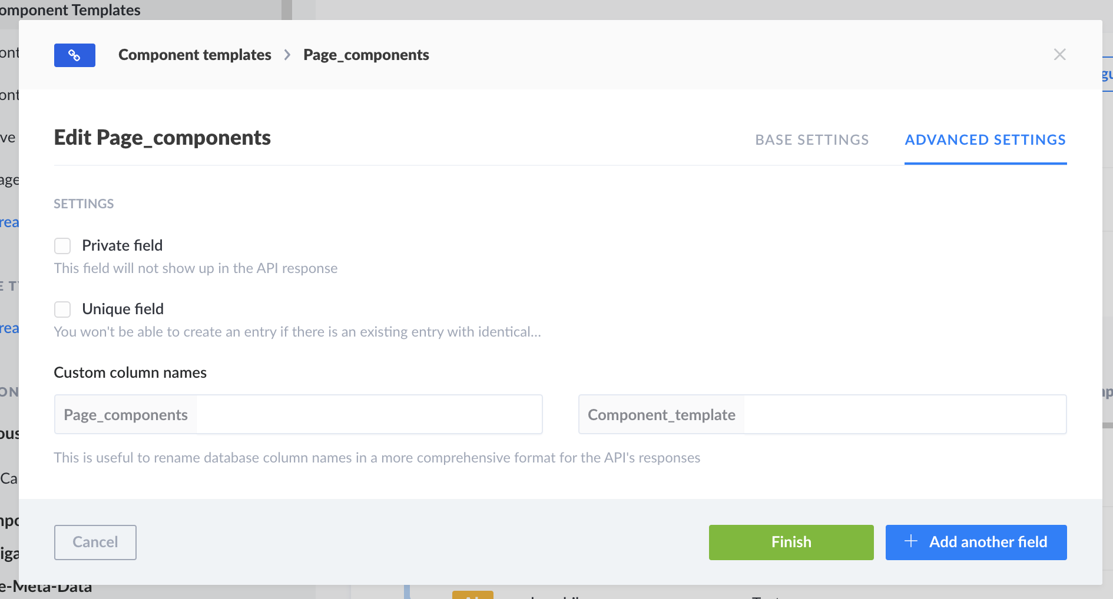Click the SETTINGS section heading
The width and height of the screenshot is (1113, 599).
(84, 204)
